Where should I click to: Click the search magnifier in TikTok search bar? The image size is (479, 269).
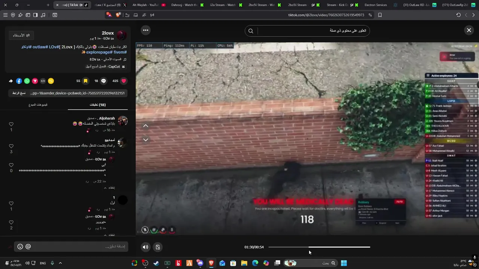[251, 31]
